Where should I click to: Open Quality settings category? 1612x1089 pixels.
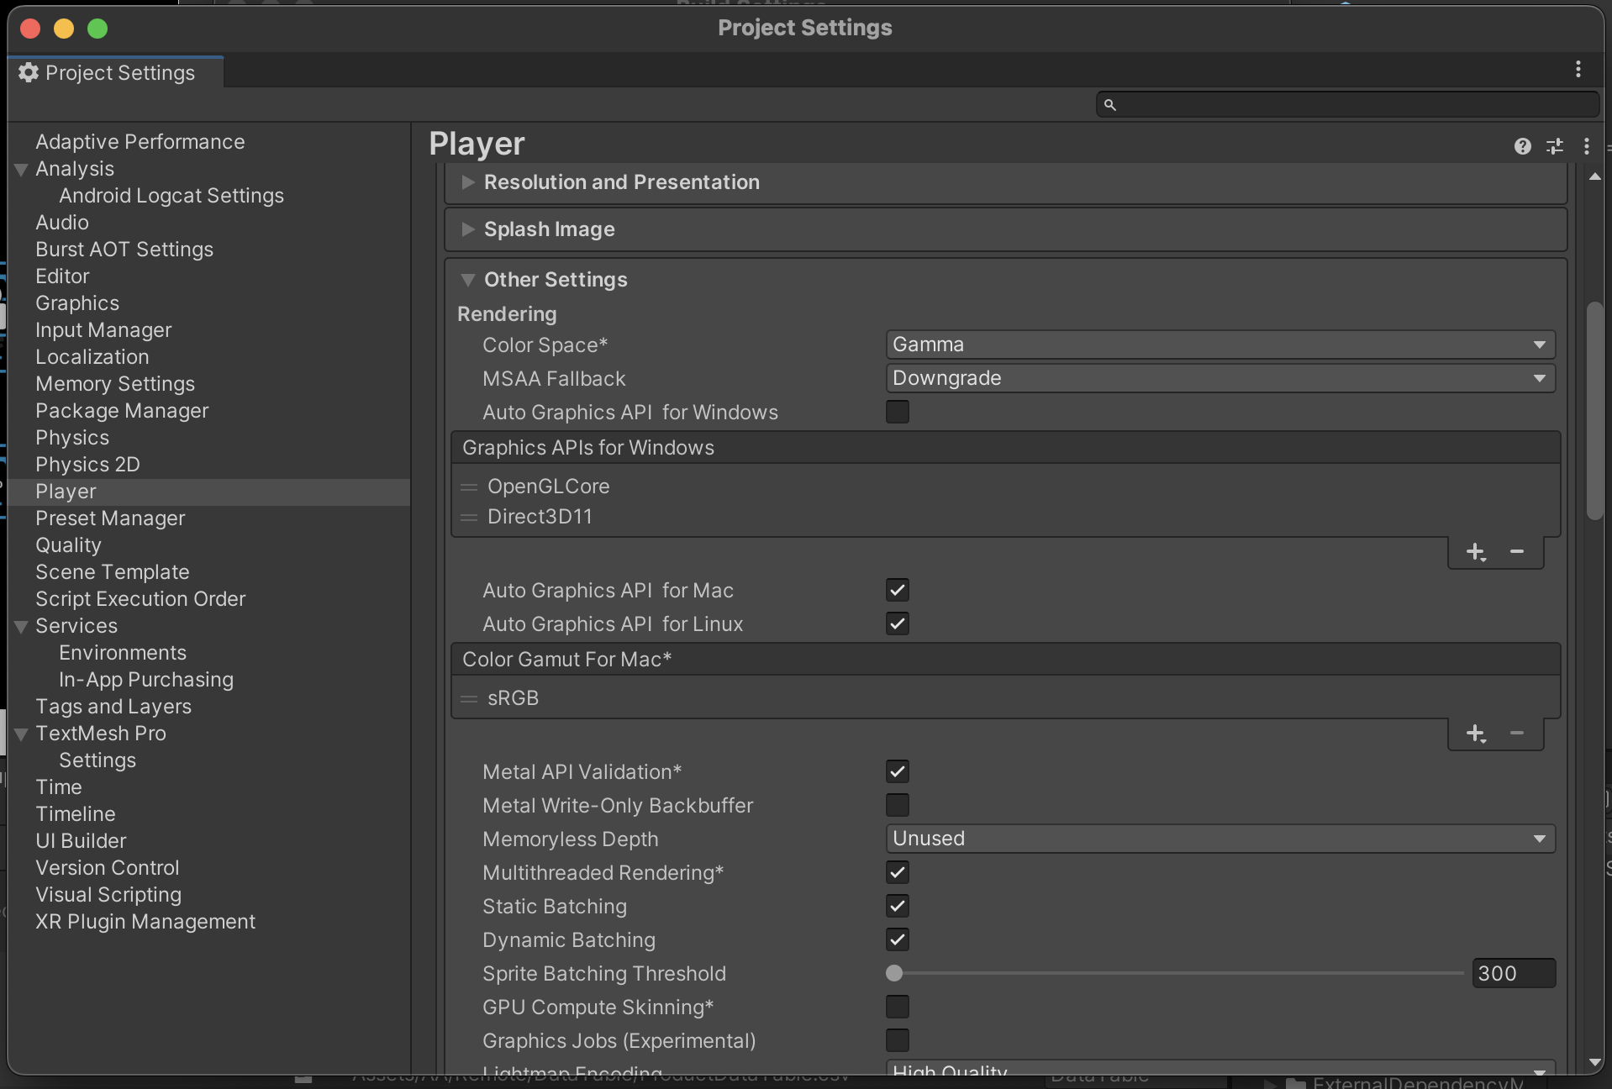pos(68,545)
